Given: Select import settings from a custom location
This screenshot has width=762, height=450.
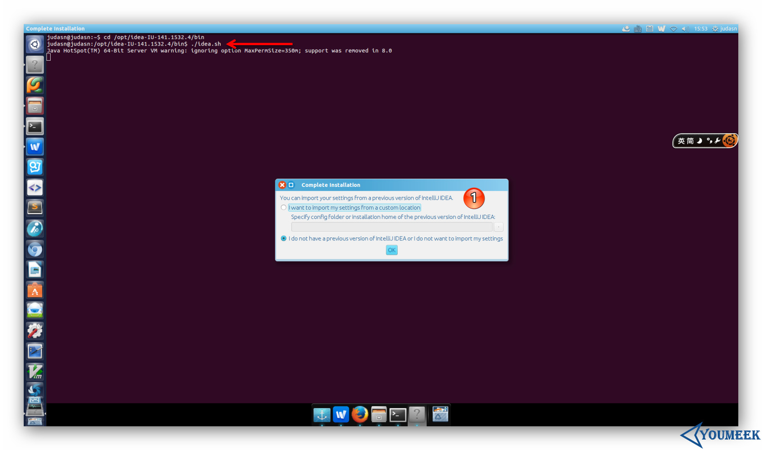Looking at the screenshot, I should coord(284,207).
